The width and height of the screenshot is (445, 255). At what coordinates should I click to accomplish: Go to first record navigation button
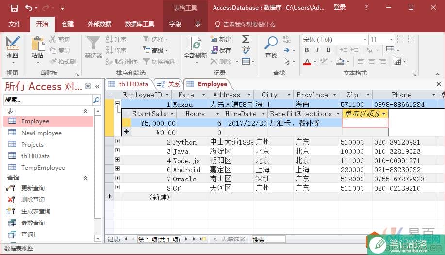125,239
